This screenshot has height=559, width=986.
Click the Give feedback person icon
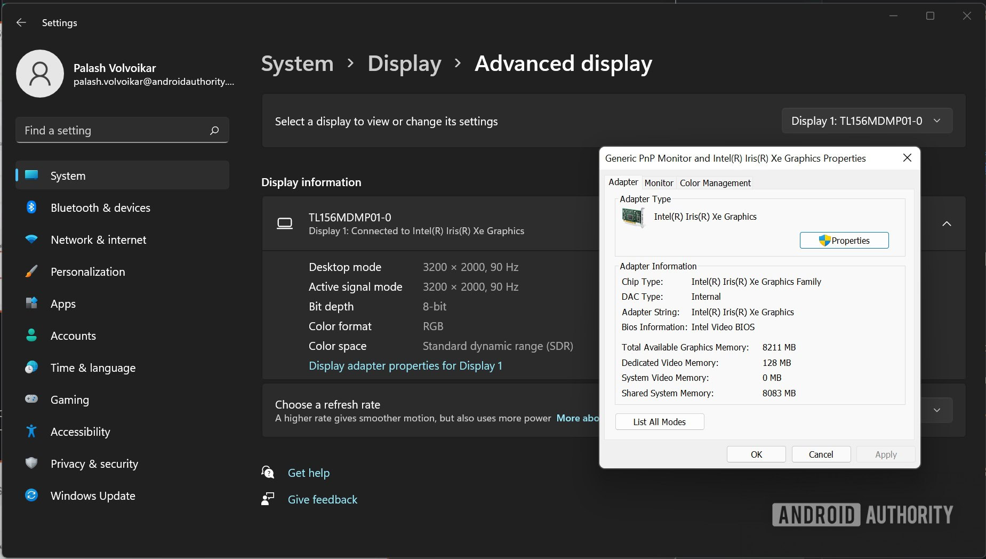[268, 499]
